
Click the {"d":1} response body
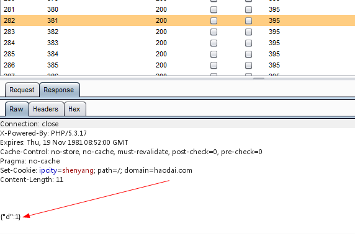tap(11, 217)
